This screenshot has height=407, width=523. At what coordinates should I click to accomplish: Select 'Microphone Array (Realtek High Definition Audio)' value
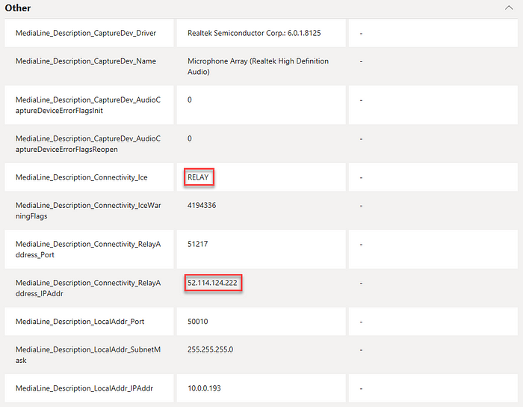[x=258, y=66]
